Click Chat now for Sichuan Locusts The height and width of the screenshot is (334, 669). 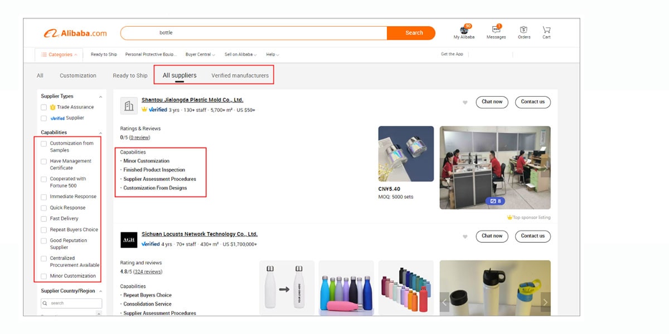pos(492,236)
